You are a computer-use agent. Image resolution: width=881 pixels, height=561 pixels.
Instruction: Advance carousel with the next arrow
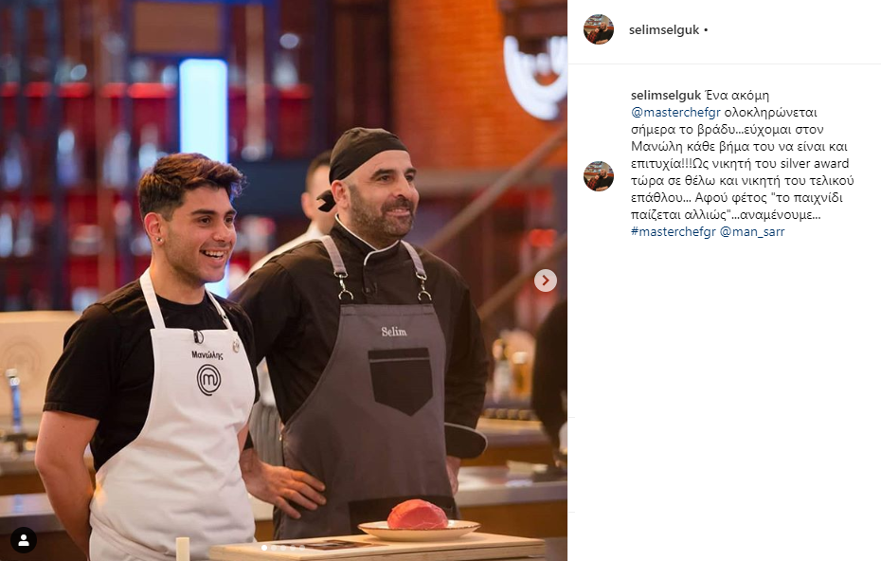pyautogui.click(x=545, y=280)
